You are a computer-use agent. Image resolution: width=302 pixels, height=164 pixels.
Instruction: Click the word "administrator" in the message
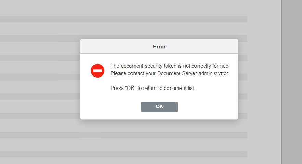[214, 73]
